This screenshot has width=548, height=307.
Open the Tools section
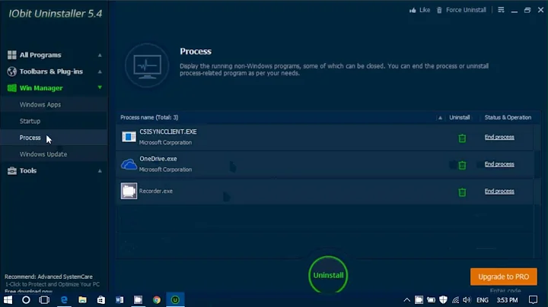tap(28, 170)
